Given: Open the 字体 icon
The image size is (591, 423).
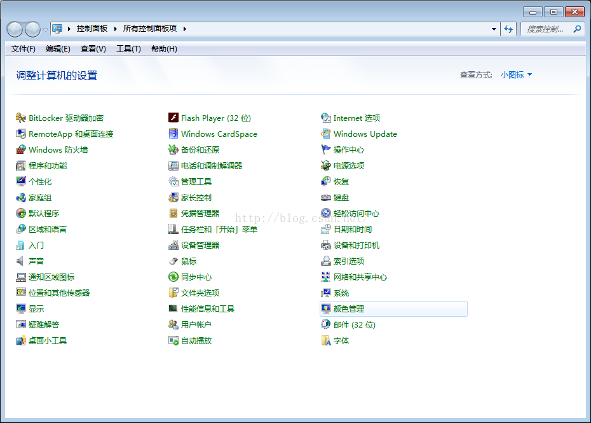Looking at the screenshot, I should 325,341.
